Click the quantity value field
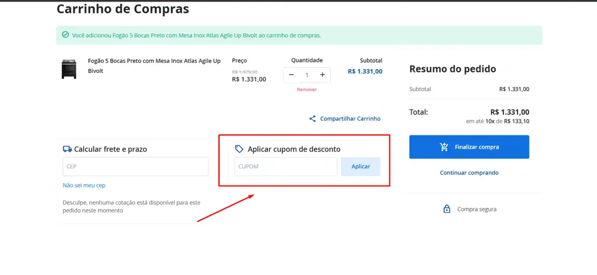597x275 pixels. 307,75
